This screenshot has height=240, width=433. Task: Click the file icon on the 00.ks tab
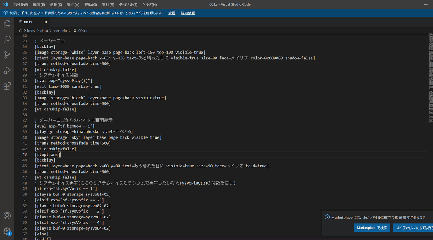click(x=21, y=22)
